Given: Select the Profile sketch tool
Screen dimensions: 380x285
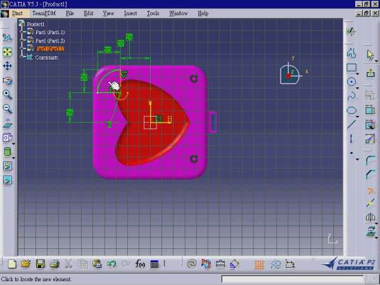Looking at the screenshot, I should [351, 54].
